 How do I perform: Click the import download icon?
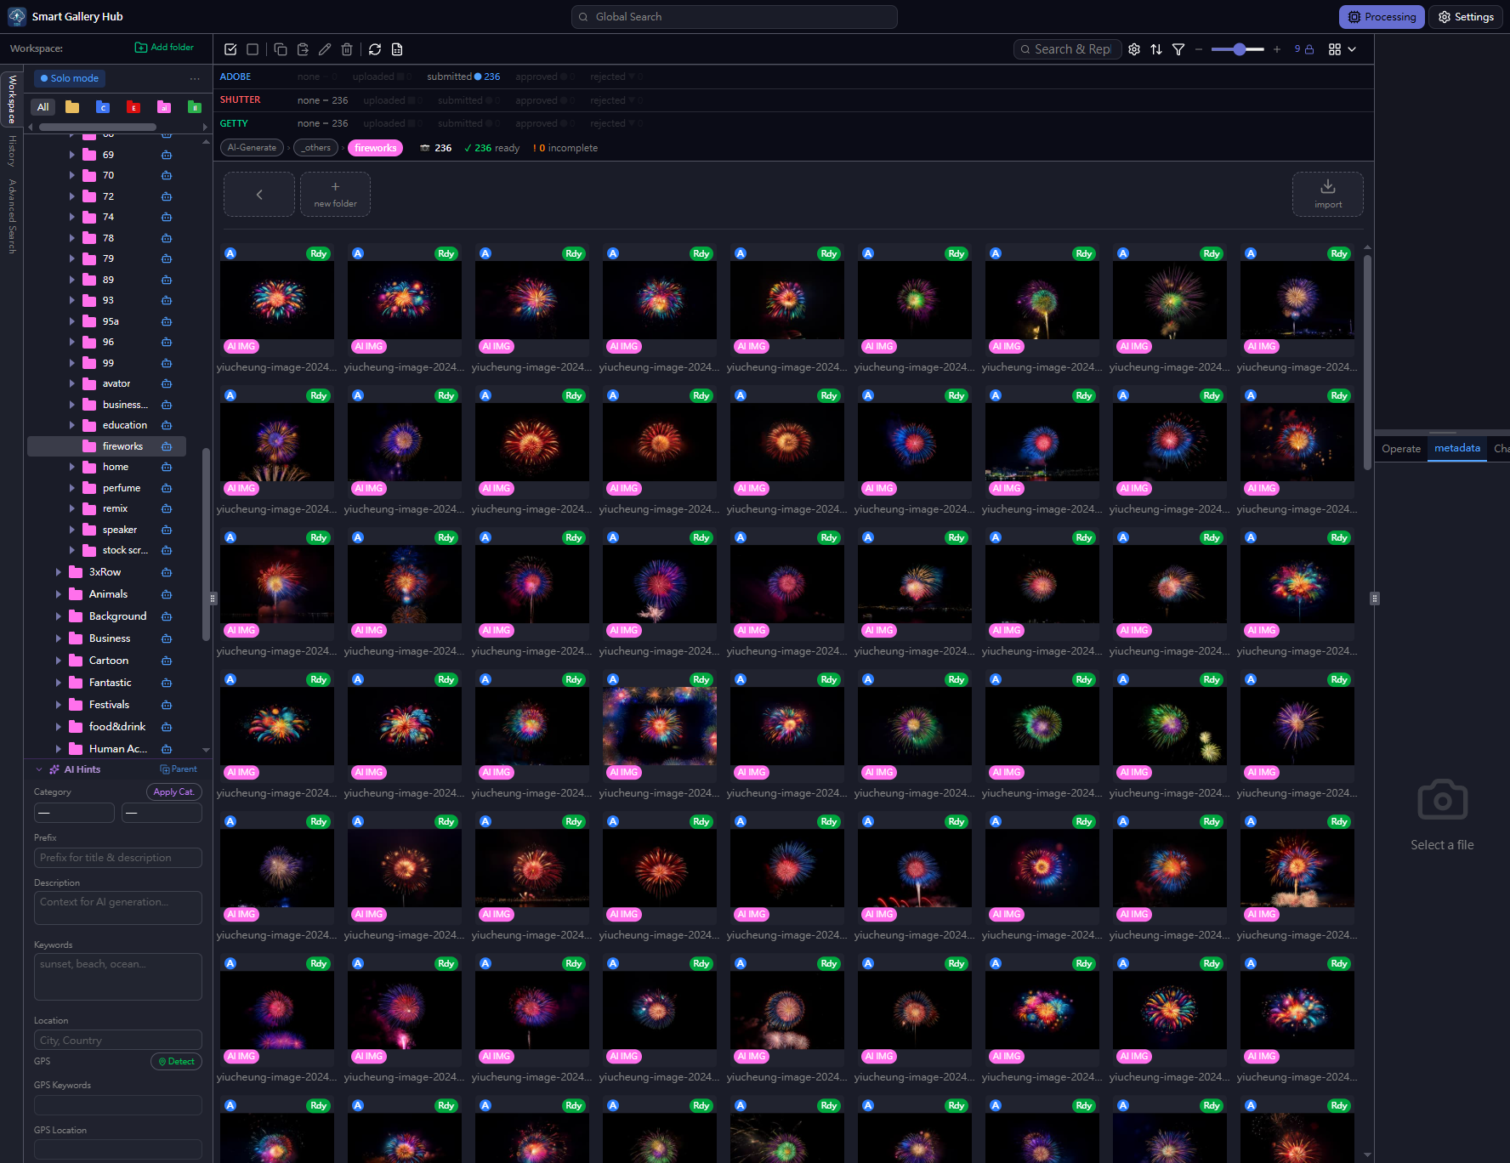[x=1327, y=194]
